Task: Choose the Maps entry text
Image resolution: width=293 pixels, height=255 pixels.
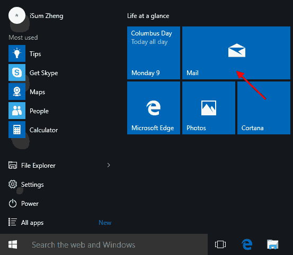Action: click(38, 92)
